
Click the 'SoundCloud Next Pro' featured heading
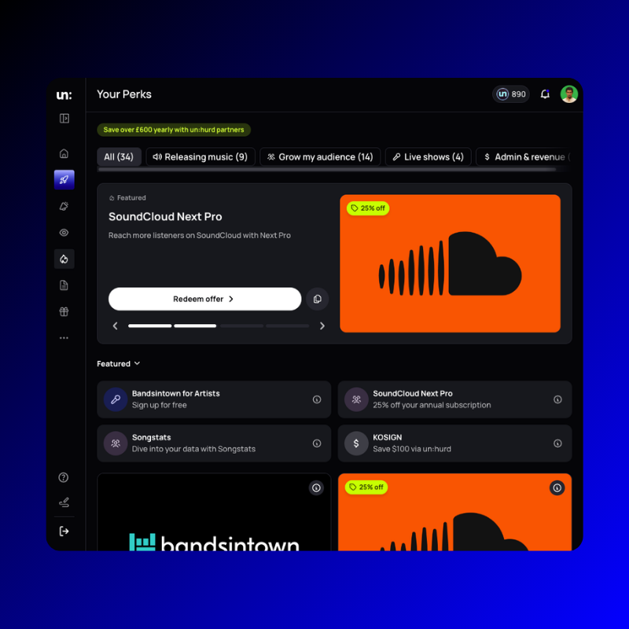click(165, 217)
